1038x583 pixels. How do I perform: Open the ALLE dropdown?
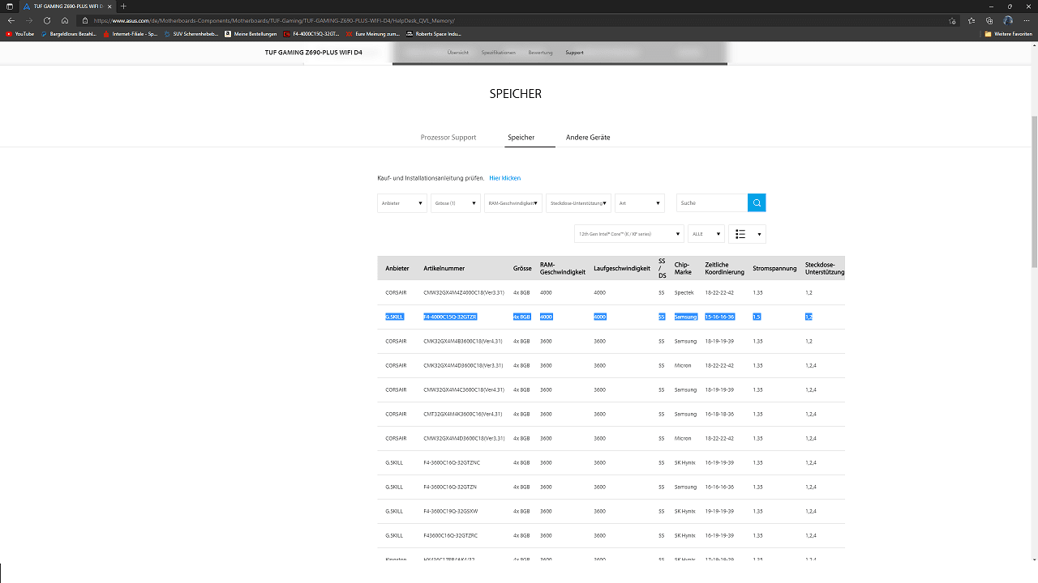click(x=706, y=234)
